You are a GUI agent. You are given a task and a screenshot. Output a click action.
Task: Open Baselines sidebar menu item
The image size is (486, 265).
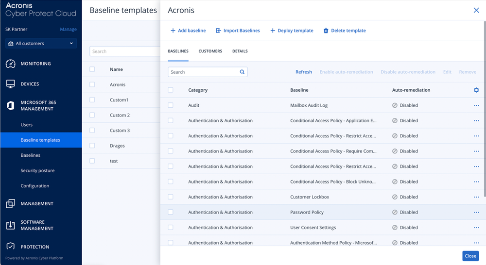click(x=41, y=155)
